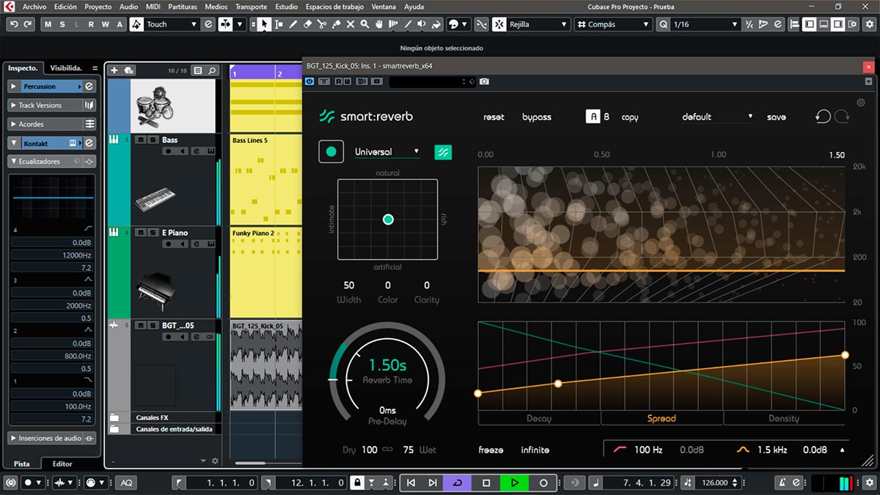This screenshot has height=495, width=880.
Task: Open the Touch automation mode dropdown
Action: 172,24
